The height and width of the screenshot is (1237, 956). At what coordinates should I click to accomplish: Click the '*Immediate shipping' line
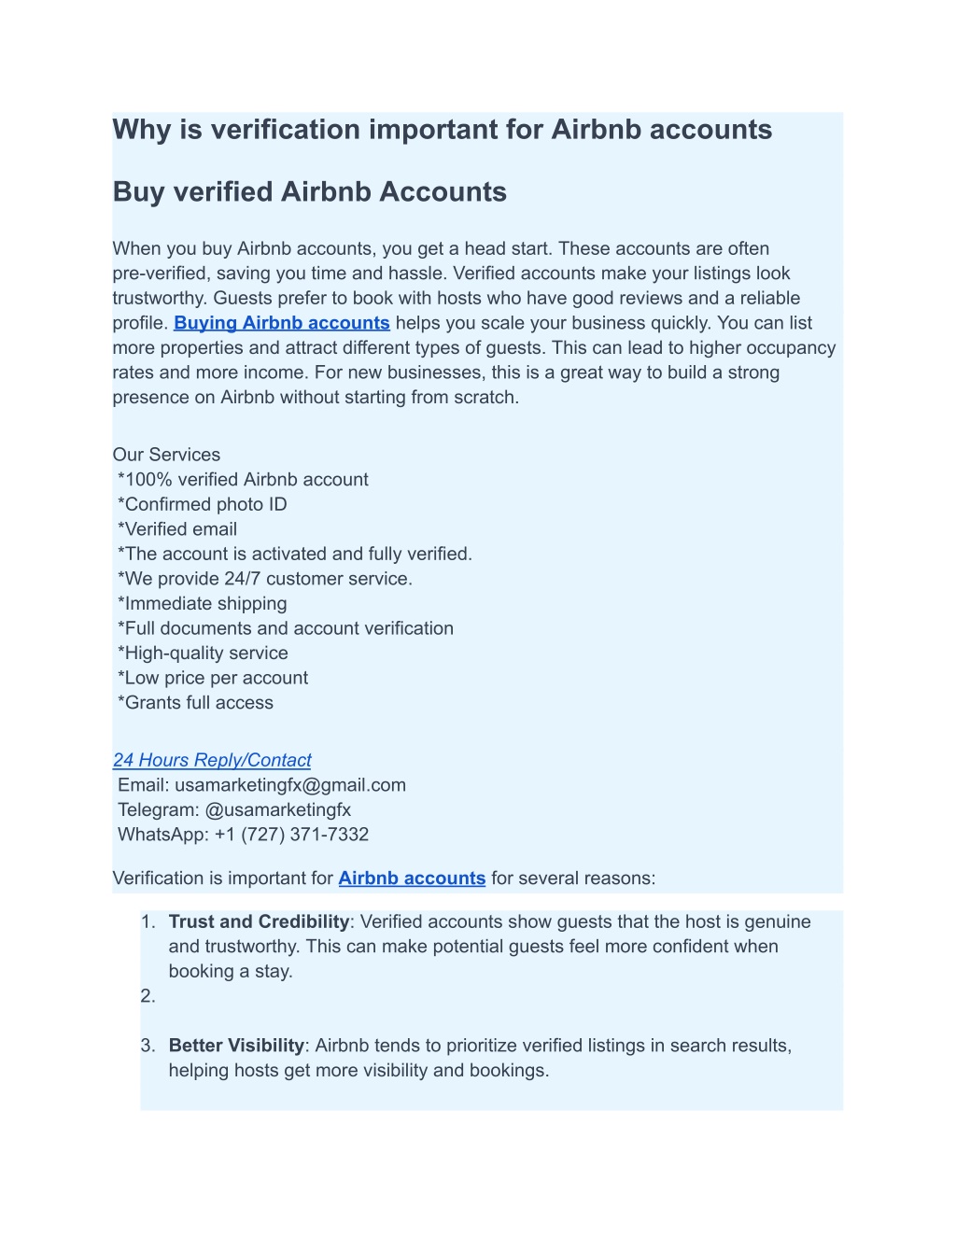coord(203,604)
